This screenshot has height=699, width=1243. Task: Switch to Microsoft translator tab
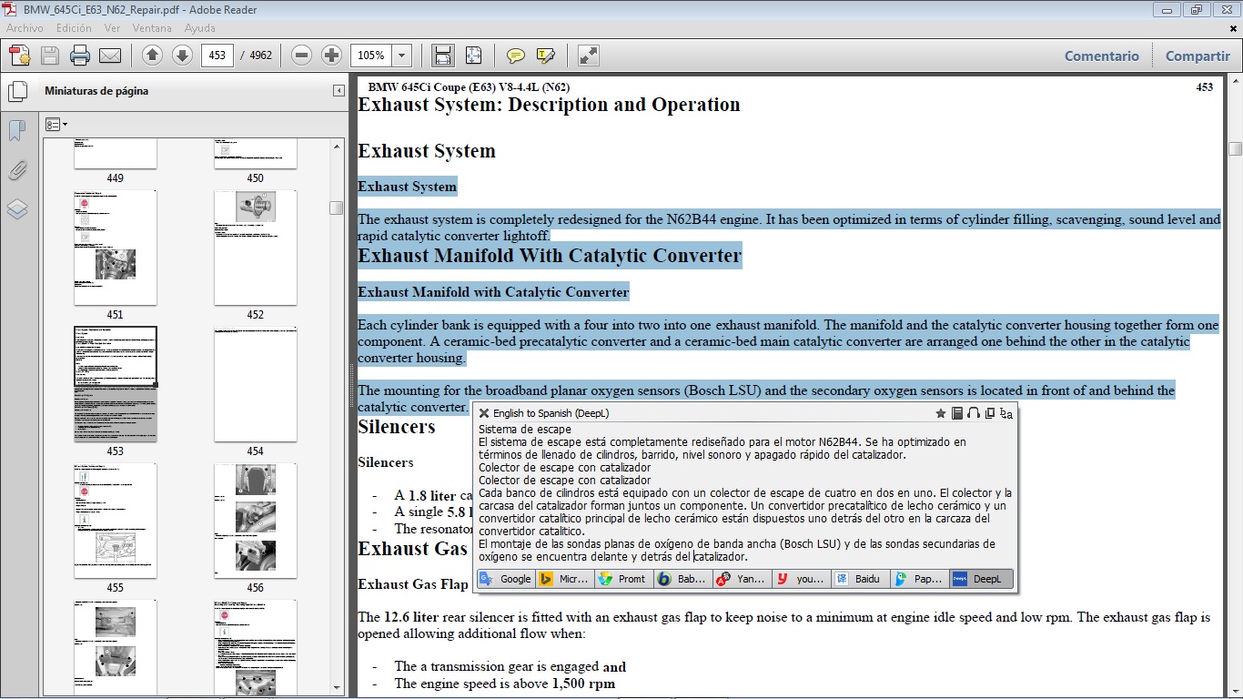(565, 579)
